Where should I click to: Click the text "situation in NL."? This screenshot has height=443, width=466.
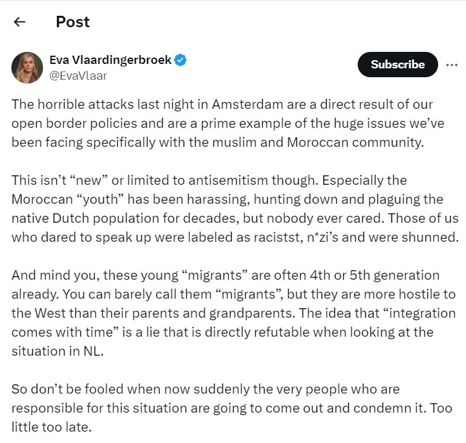[x=57, y=351]
